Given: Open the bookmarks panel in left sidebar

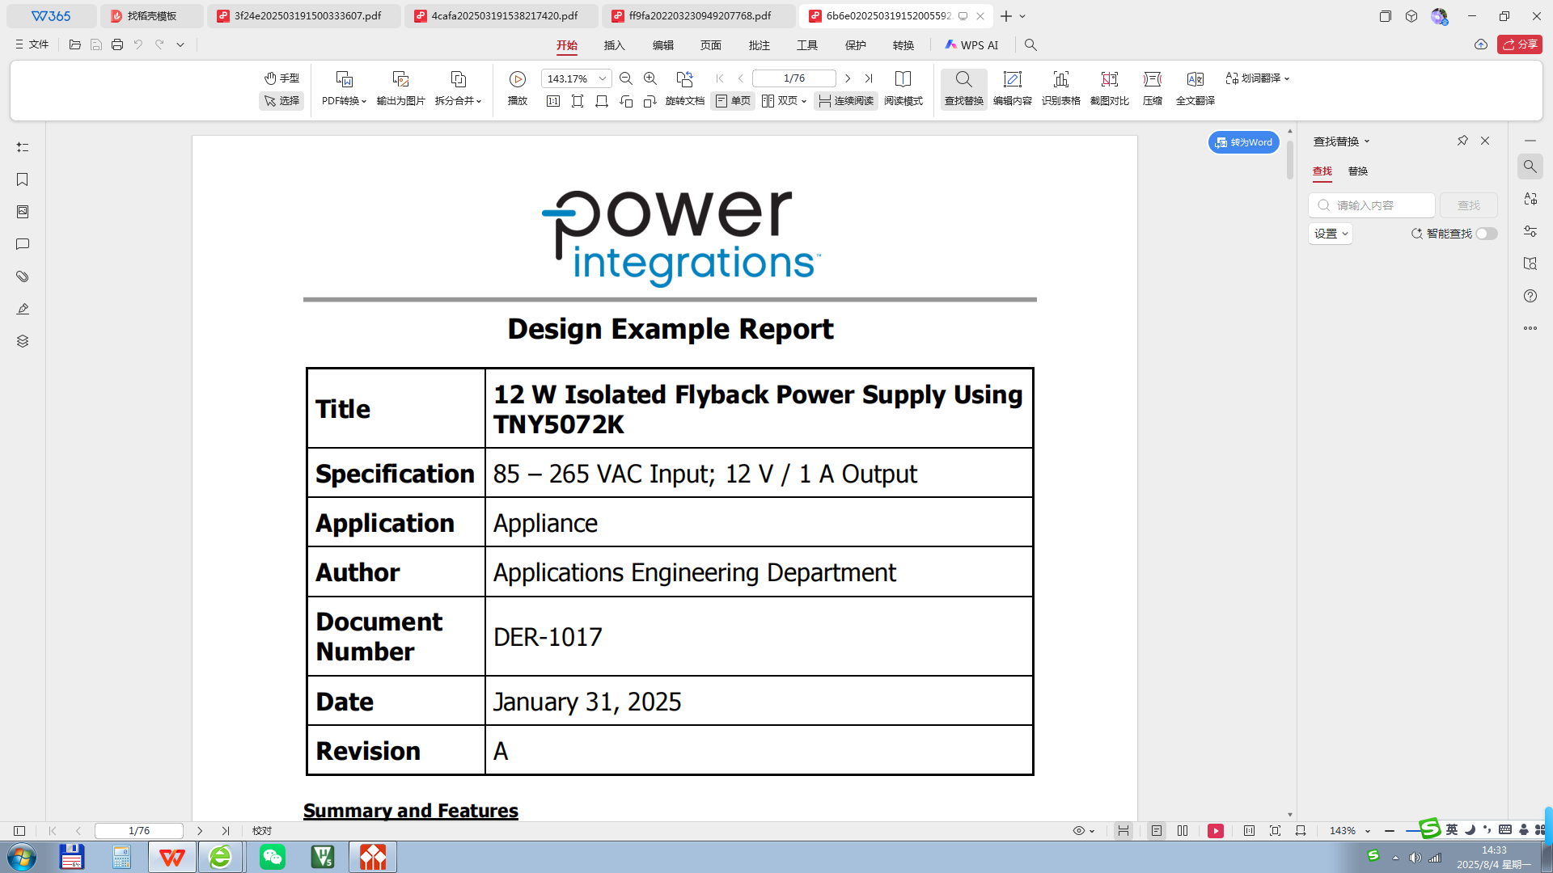Looking at the screenshot, I should tap(23, 179).
